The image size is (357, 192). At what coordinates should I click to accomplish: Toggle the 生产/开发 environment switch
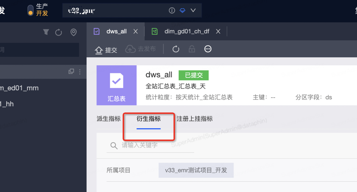click(x=30, y=10)
